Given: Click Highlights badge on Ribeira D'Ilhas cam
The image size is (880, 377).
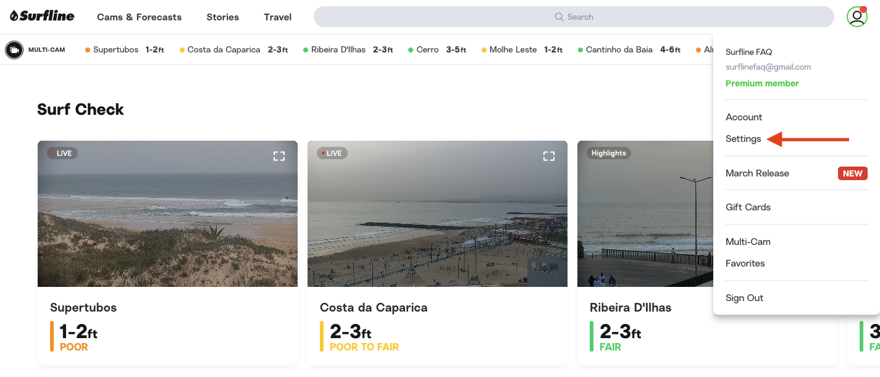Looking at the screenshot, I should pos(609,153).
